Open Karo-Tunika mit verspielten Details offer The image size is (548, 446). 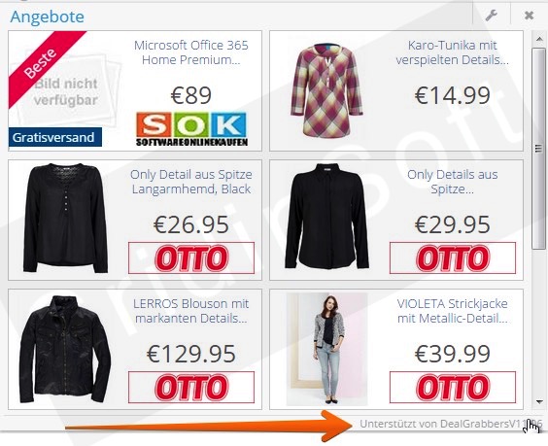(x=452, y=52)
